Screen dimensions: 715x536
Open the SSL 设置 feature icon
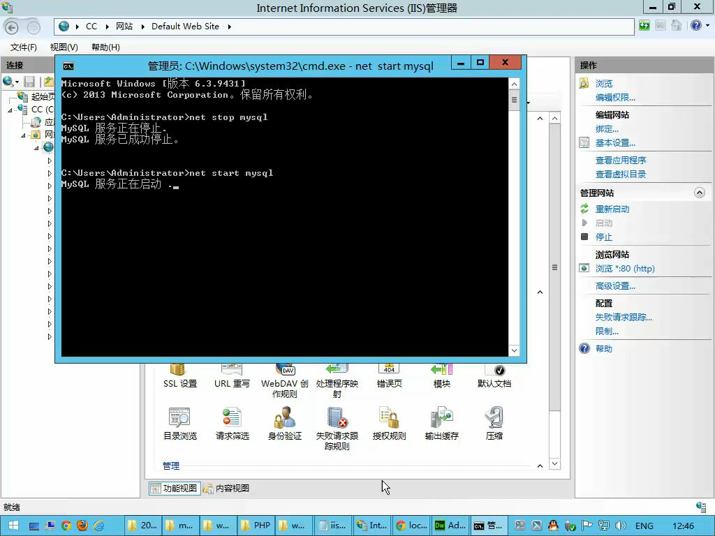[180, 376]
